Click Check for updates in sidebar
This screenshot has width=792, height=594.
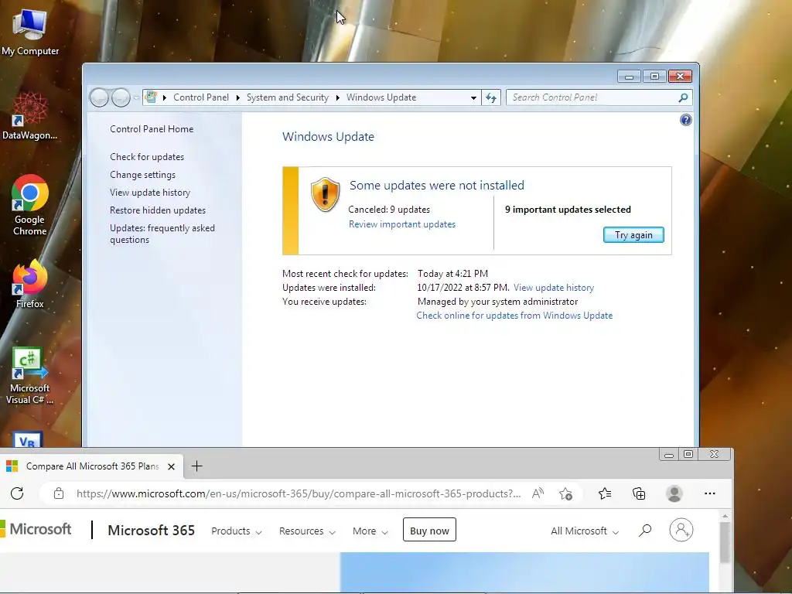pos(147,156)
